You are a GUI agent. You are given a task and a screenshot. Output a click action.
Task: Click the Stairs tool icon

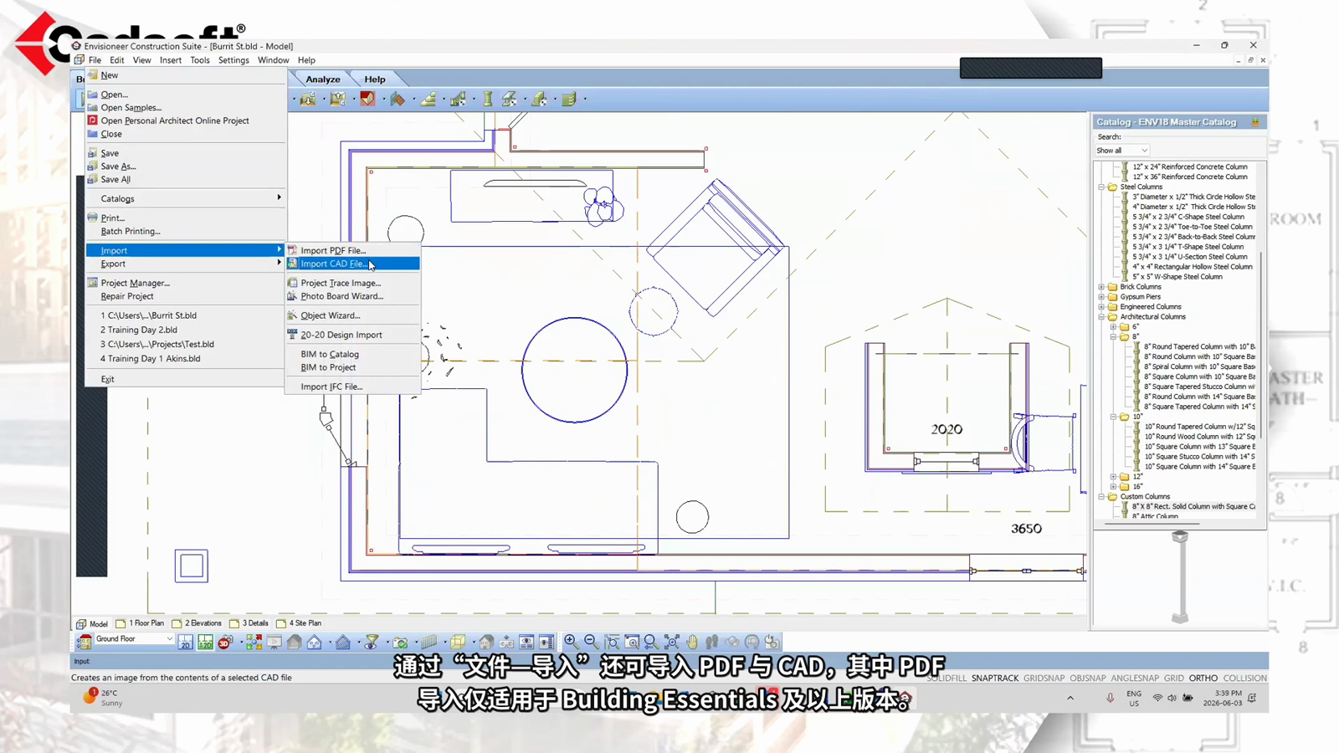428,99
